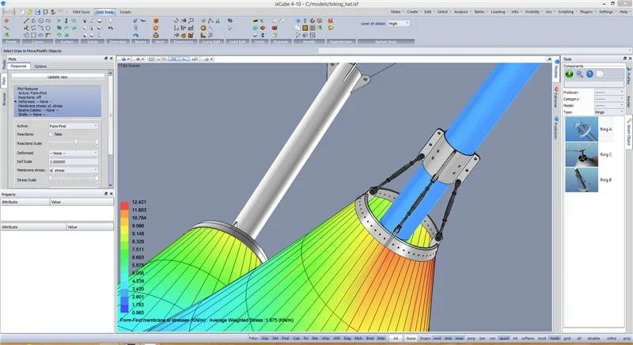Toggle the 'grid' snap in status bar

click(x=567, y=338)
